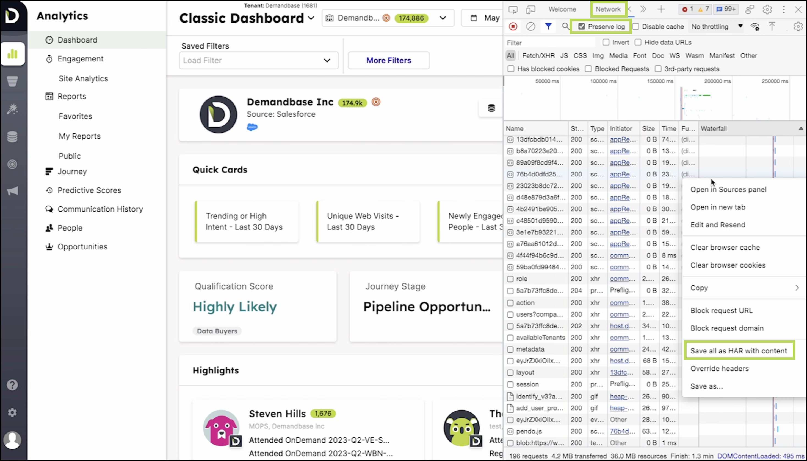Image resolution: width=807 pixels, height=461 pixels.
Task: Open the No throttling dropdown
Action: [717, 27]
